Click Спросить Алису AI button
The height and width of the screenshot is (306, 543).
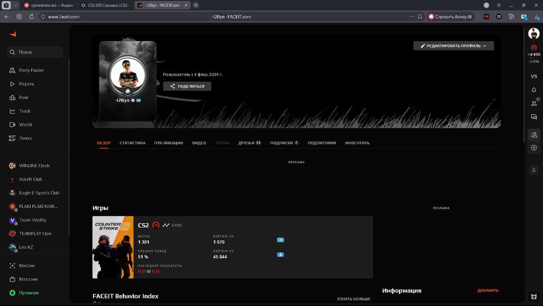(x=450, y=17)
